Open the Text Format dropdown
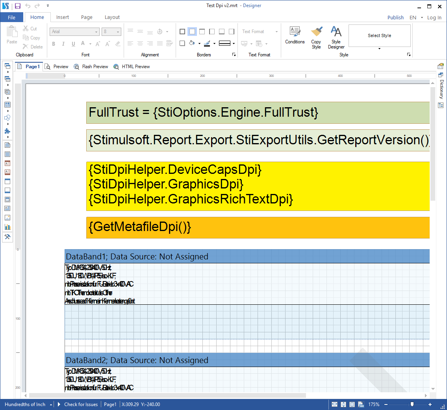This screenshot has width=447, height=410. click(260, 32)
